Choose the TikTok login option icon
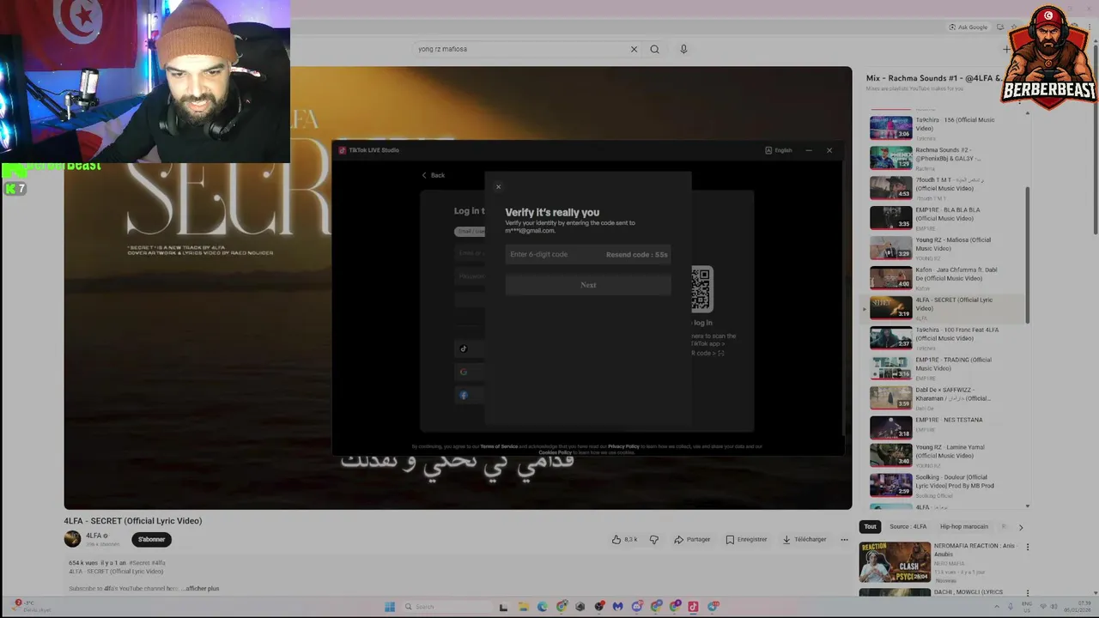This screenshot has width=1099, height=618. (464, 348)
